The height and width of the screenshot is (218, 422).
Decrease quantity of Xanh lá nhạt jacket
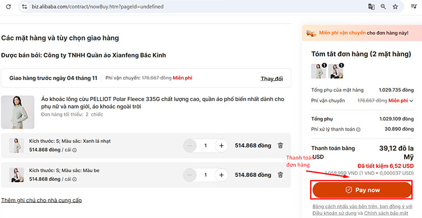pyautogui.click(x=190, y=146)
